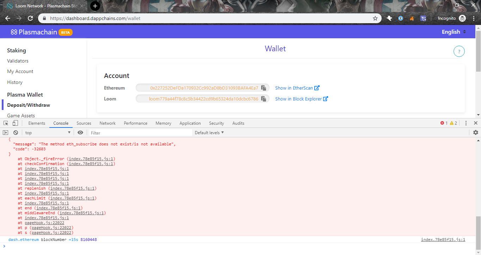Screen dimensions: 481x255
Task: Create a live expression with the eye icon
Action: point(80,132)
